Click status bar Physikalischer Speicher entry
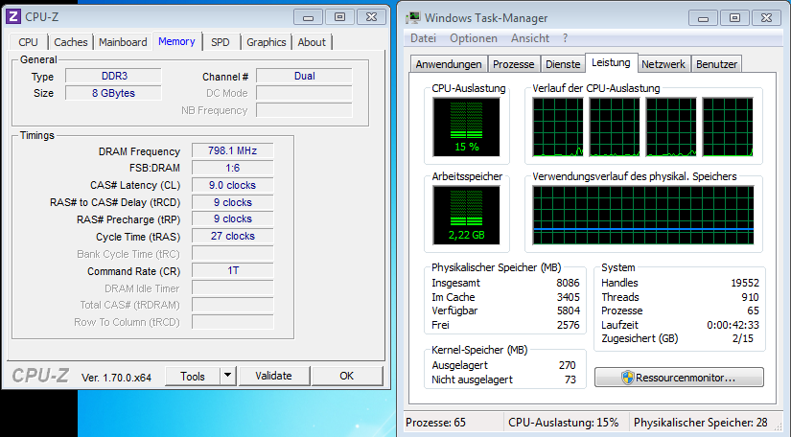The image size is (791, 437). [x=701, y=423]
